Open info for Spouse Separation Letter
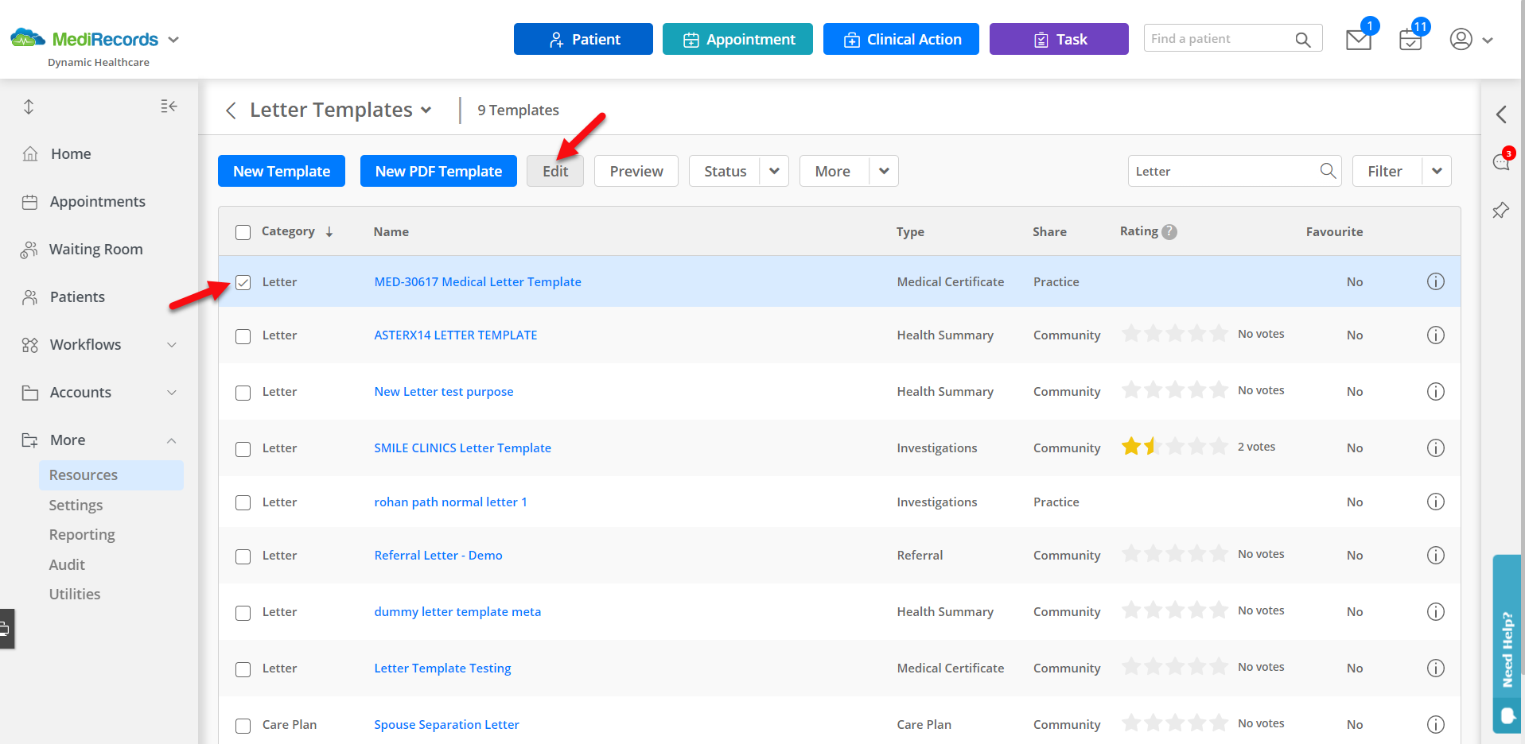The image size is (1525, 744). (1435, 724)
